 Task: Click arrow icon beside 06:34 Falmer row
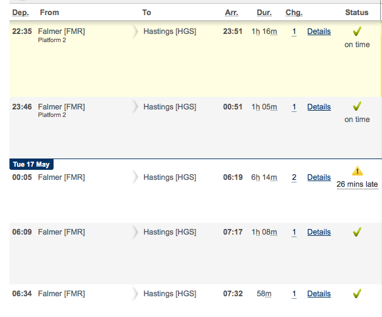[135, 294]
